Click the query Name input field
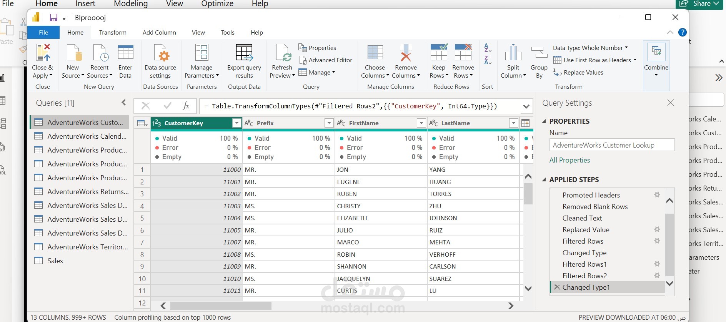726x322 pixels. click(612, 145)
